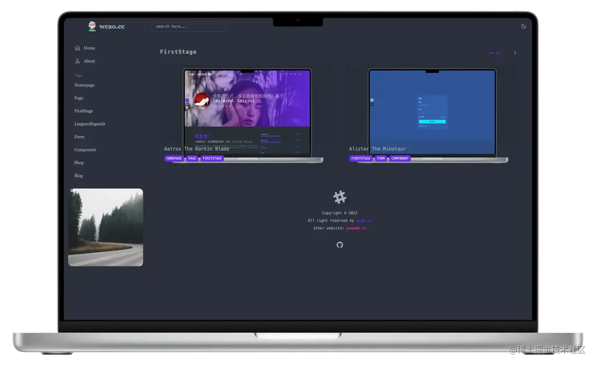
Task: Click the wcao.cc avatar logo
Action: [x=92, y=27]
